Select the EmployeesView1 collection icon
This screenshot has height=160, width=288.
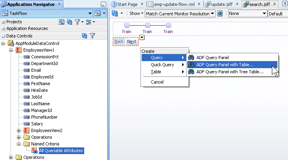[x=18, y=50]
